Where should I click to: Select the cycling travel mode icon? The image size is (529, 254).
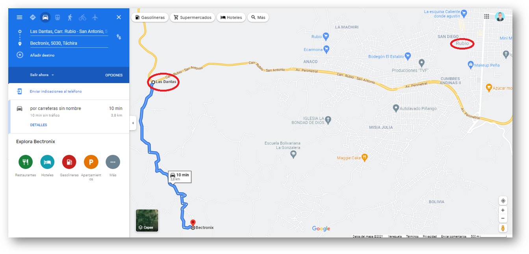(82, 17)
